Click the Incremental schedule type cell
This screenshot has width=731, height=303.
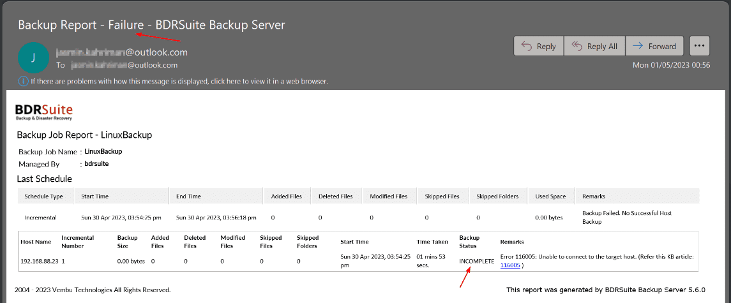pyautogui.click(x=40, y=218)
